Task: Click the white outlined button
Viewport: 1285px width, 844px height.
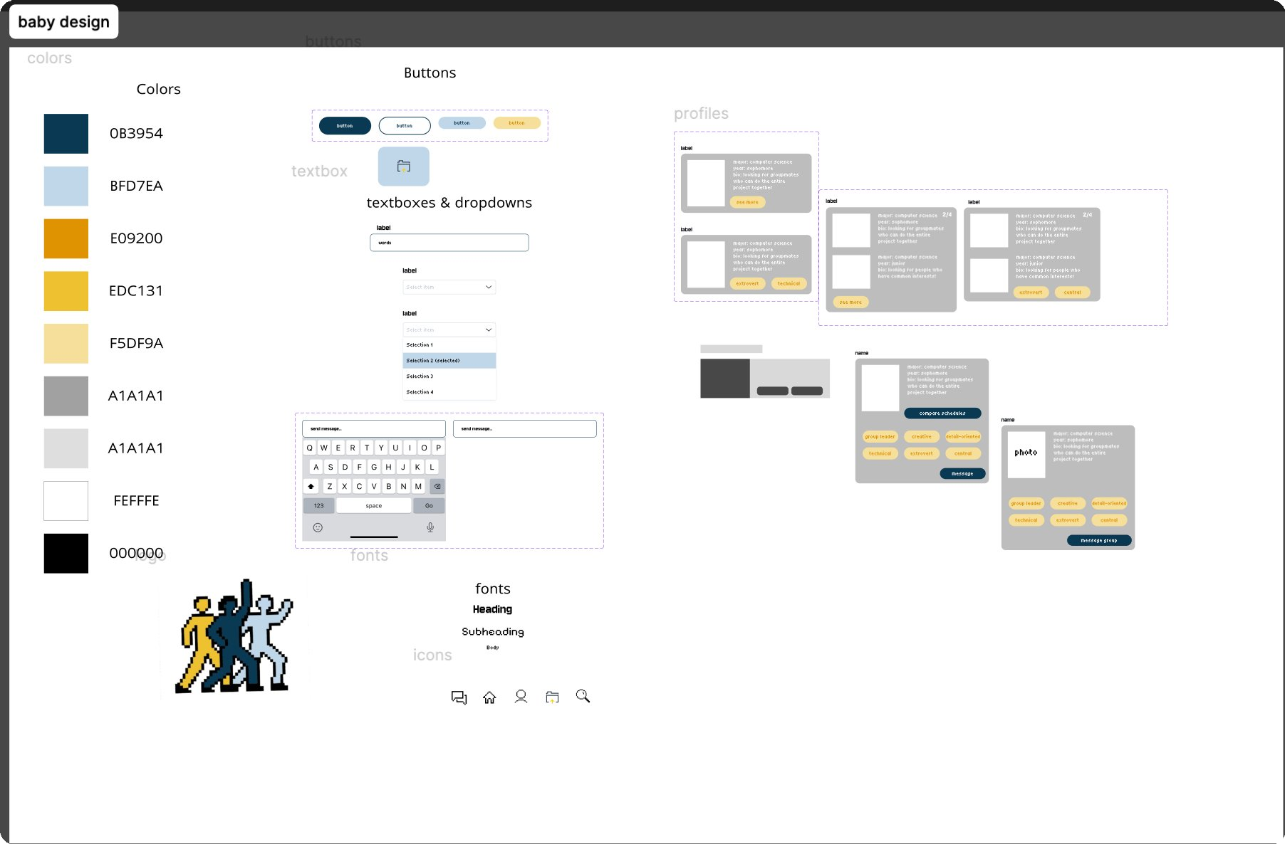Action: click(405, 125)
